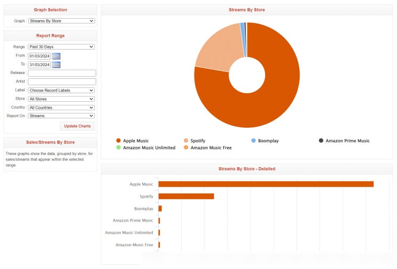The height and width of the screenshot is (269, 397).
Task: Click the Amazon Music Free legend label
Action: point(211,148)
